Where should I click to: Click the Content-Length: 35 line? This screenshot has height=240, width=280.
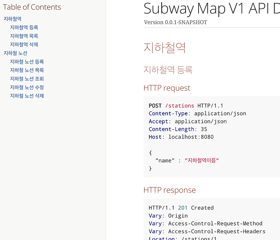178,129
